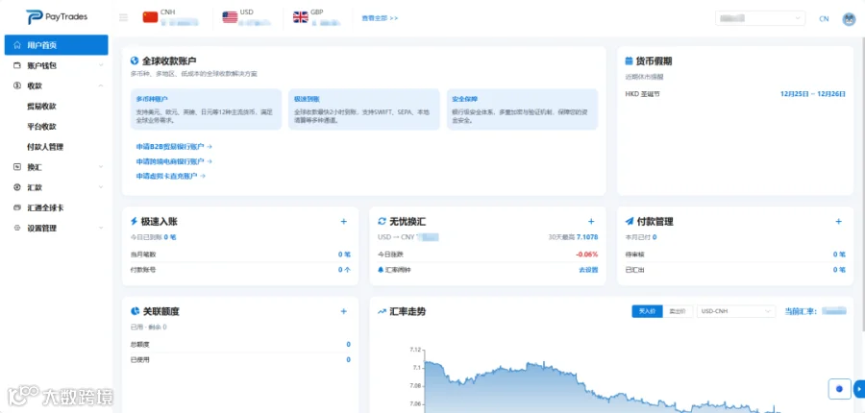Click the 查看全部 >> link

380,18
